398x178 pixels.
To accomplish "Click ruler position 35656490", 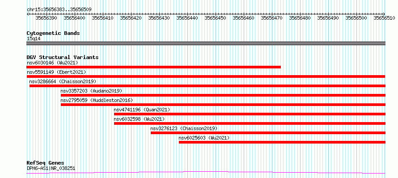I will pos(328,18).
